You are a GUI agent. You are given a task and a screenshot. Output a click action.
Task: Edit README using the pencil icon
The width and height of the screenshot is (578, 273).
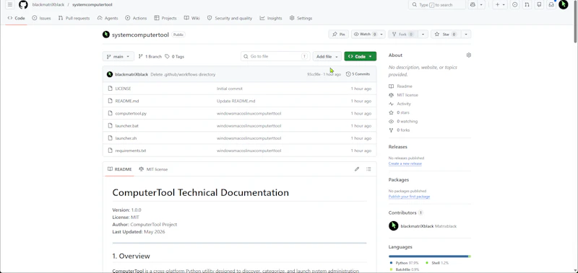click(357, 169)
